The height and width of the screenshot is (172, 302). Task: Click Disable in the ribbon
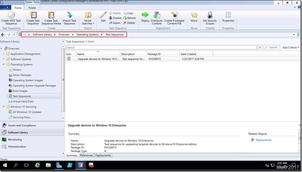(115, 18)
